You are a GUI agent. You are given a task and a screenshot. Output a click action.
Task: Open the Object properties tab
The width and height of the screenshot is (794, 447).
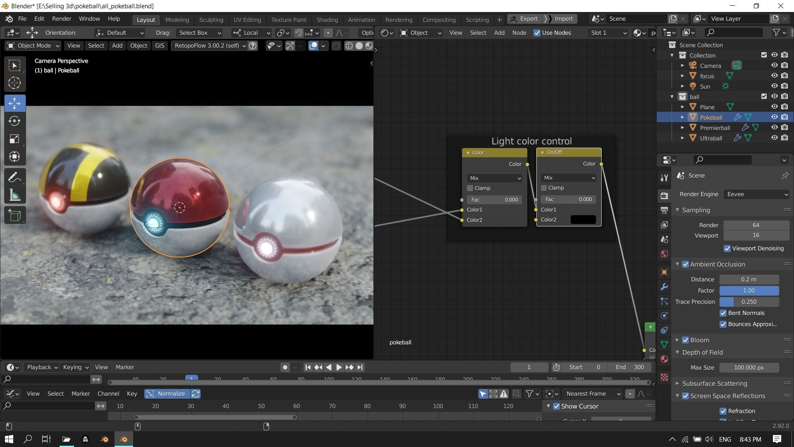click(x=664, y=272)
